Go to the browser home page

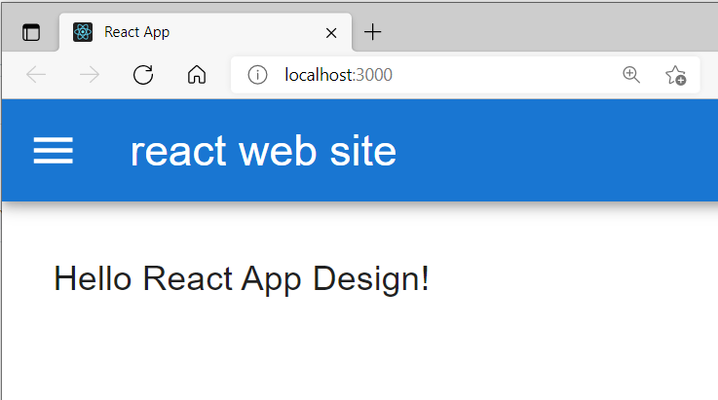click(x=197, y=75)
